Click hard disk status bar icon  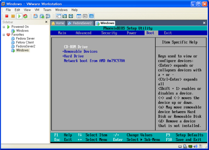180,147
